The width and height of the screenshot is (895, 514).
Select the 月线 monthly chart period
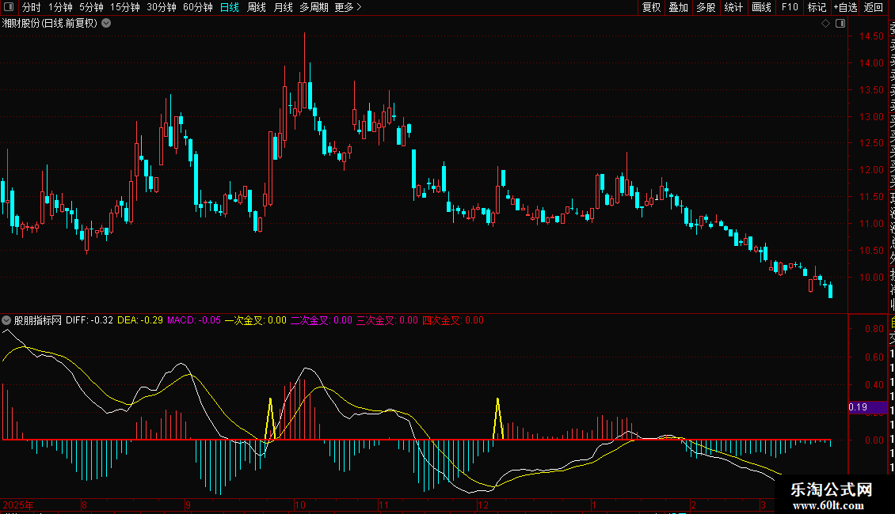(x=283, y=7)
